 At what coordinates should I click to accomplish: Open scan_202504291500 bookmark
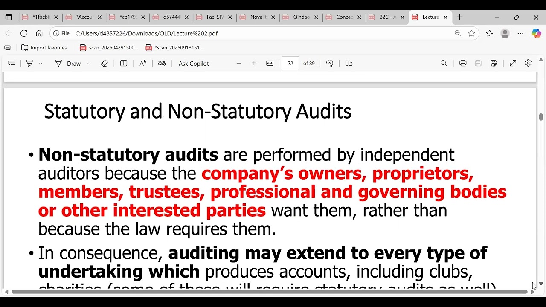click(109, 48)
